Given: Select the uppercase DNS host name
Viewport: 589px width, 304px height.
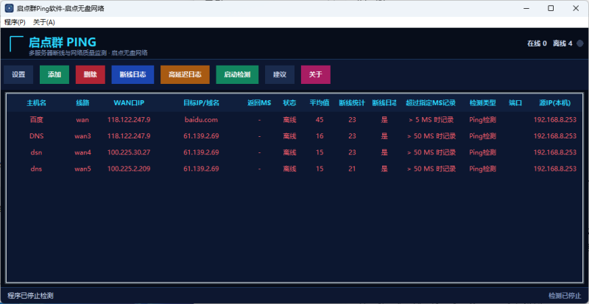Looking at the screenshot, I should 36,136.
